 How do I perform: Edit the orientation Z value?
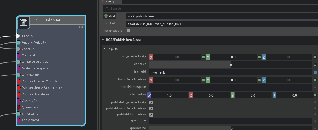tap(294, 95)
